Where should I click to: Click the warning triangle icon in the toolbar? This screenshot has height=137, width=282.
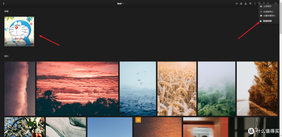pyautogui.click(x=246, y=4)
